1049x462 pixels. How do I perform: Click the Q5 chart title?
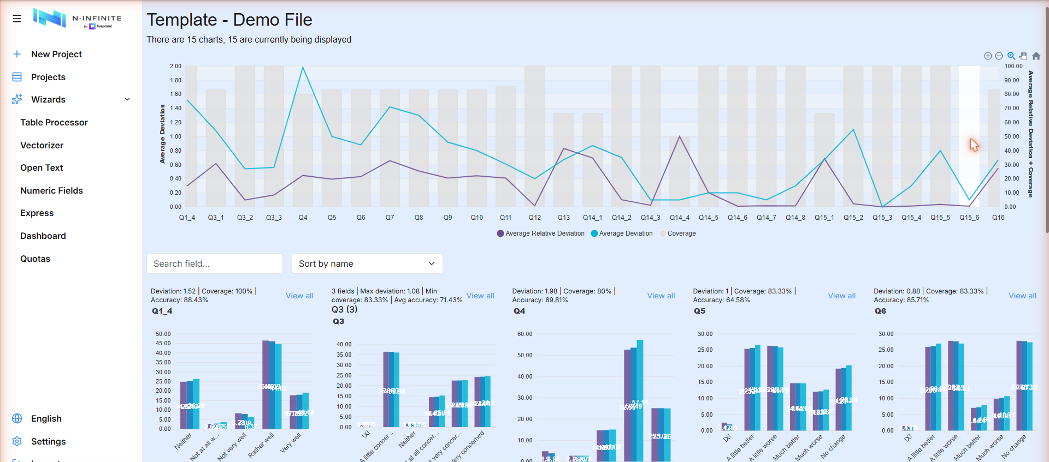(x=700, y=311)
